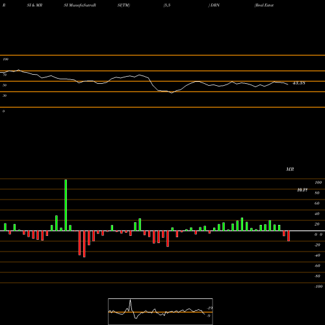Click the -20 label on the MR axis

(317, 245)
